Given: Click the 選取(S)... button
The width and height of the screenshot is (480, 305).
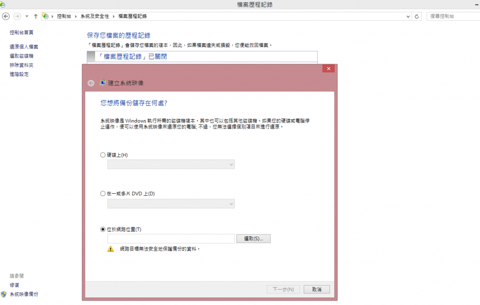Looking at the screenshot, I should coord(254,239).
